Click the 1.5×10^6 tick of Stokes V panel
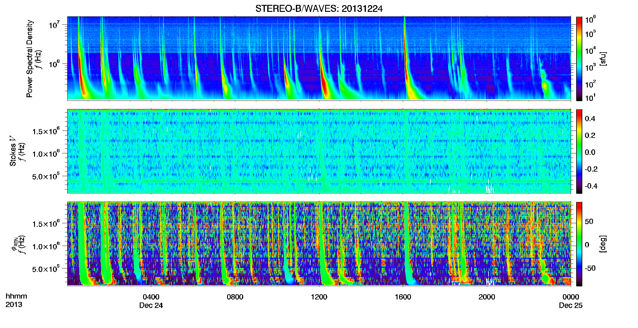The height and width of the screenshot is (328, 638). (46, 131)
